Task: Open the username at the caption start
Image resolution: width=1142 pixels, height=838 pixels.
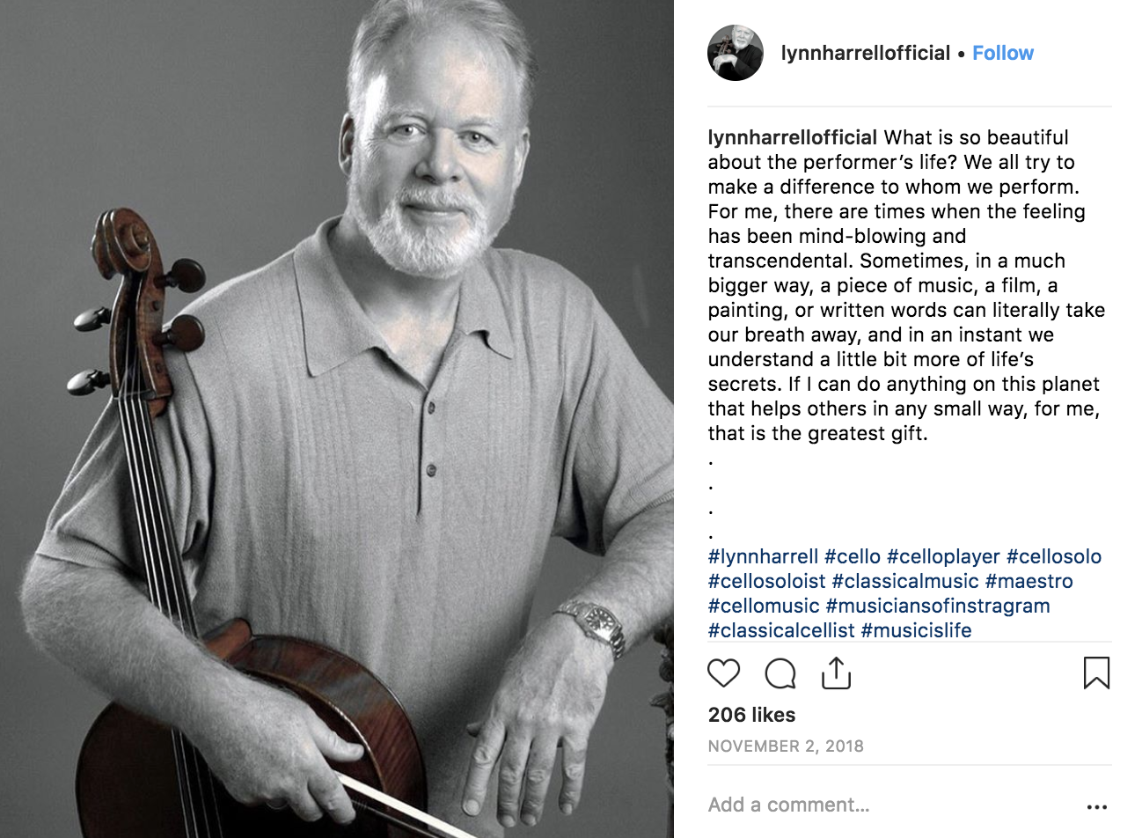Action: coord(793,137)
